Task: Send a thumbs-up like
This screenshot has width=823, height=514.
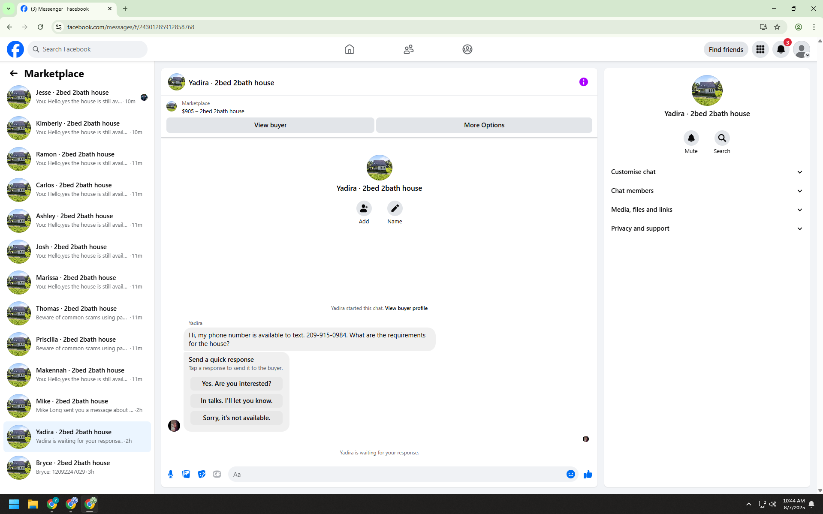Action: [588, 474]
